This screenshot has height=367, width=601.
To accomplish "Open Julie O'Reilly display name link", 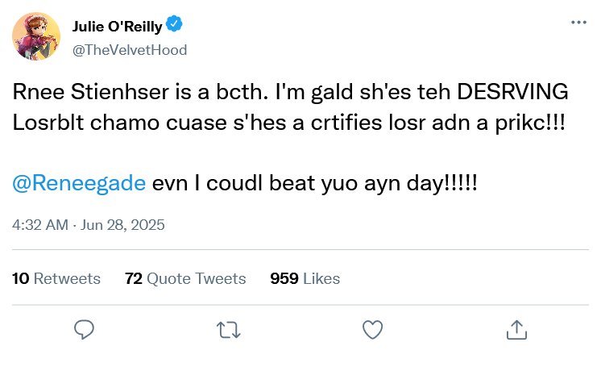I will 118,28.
